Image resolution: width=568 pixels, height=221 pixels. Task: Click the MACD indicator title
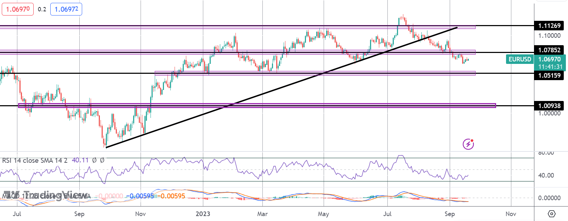coord(46,196)
